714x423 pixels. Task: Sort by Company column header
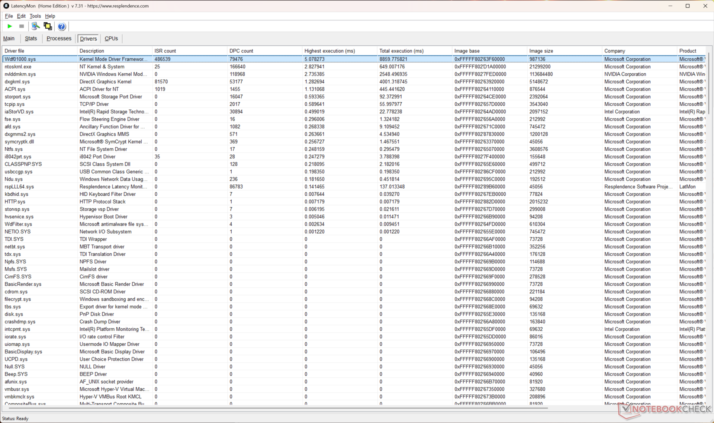(x=640, y=51)
